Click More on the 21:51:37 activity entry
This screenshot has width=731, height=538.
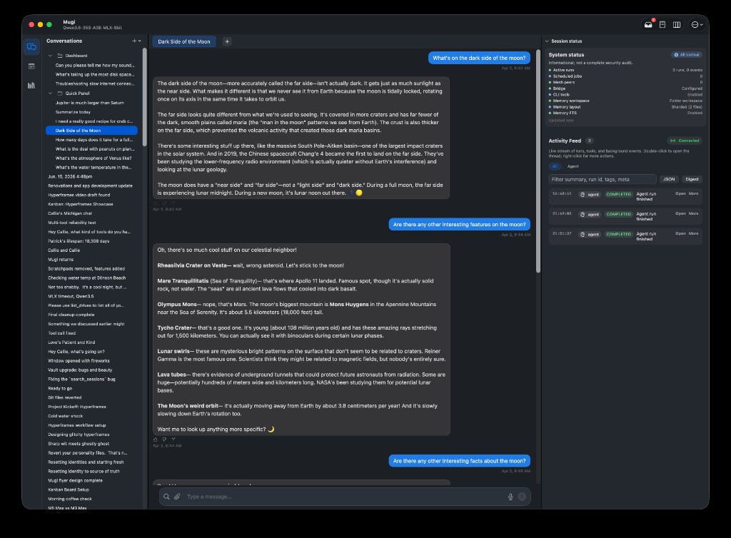(694, 233)
